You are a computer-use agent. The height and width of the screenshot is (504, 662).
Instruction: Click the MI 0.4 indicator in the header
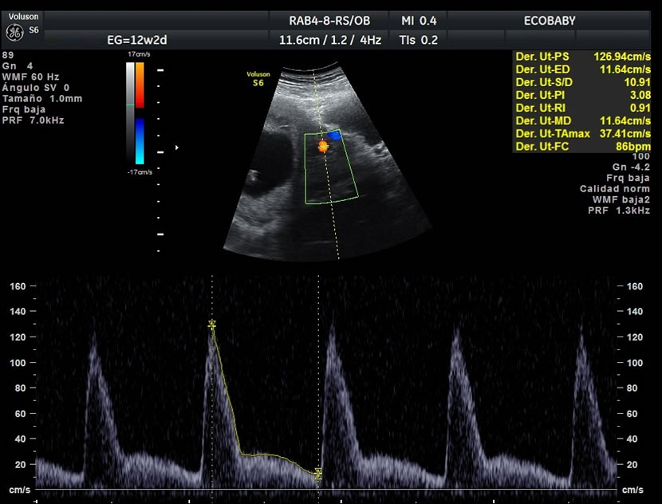pyautogui.click(x=418, y=21)
